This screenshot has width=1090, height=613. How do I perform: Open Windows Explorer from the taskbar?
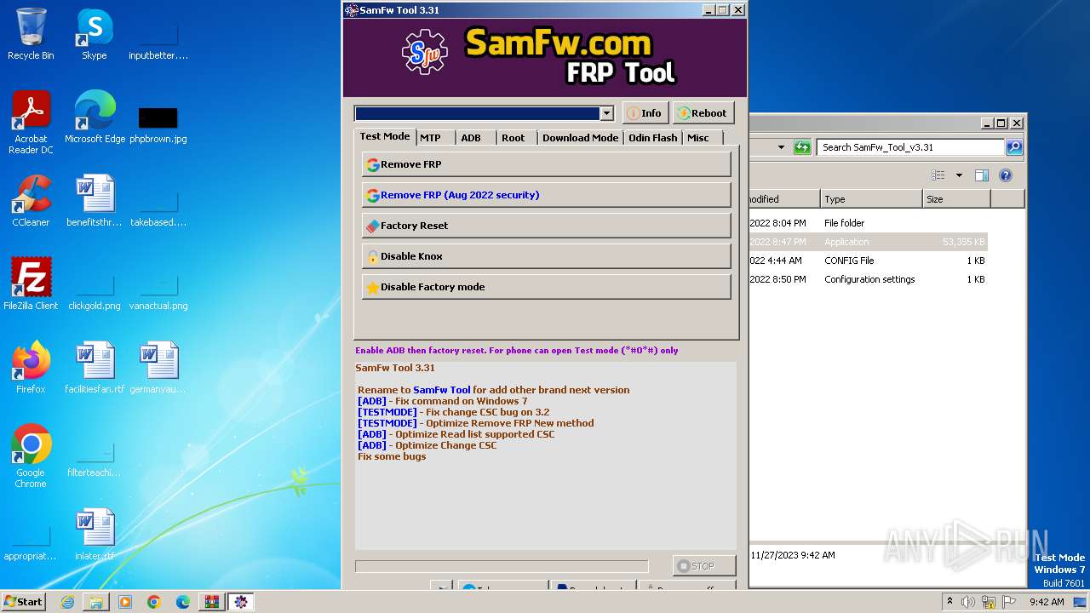[96, 602]
